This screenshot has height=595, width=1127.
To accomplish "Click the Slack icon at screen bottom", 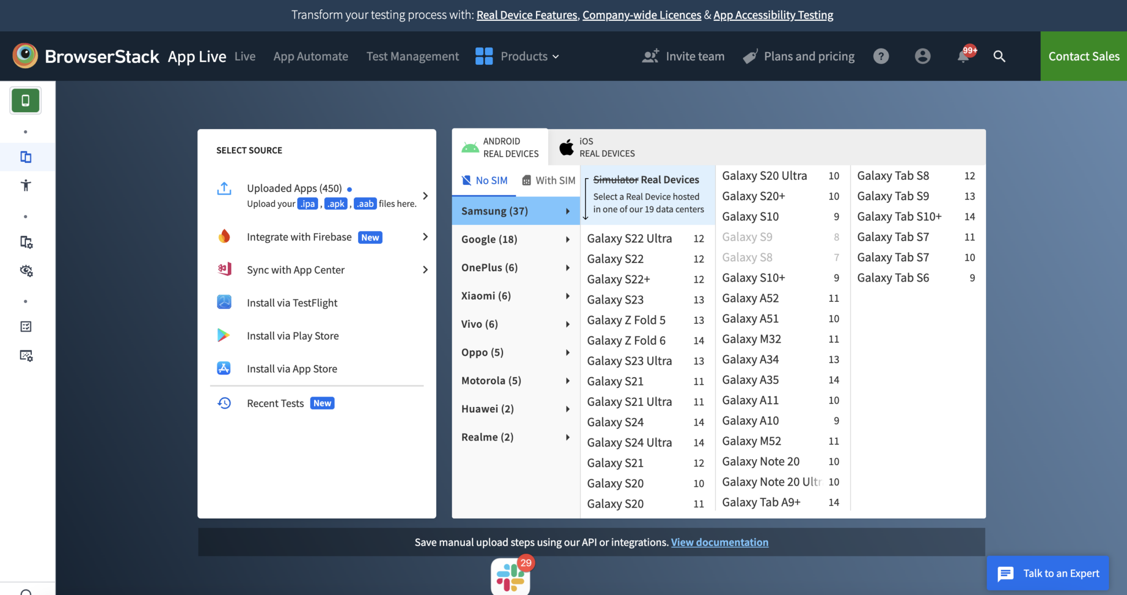I will (x=511, y=576).
